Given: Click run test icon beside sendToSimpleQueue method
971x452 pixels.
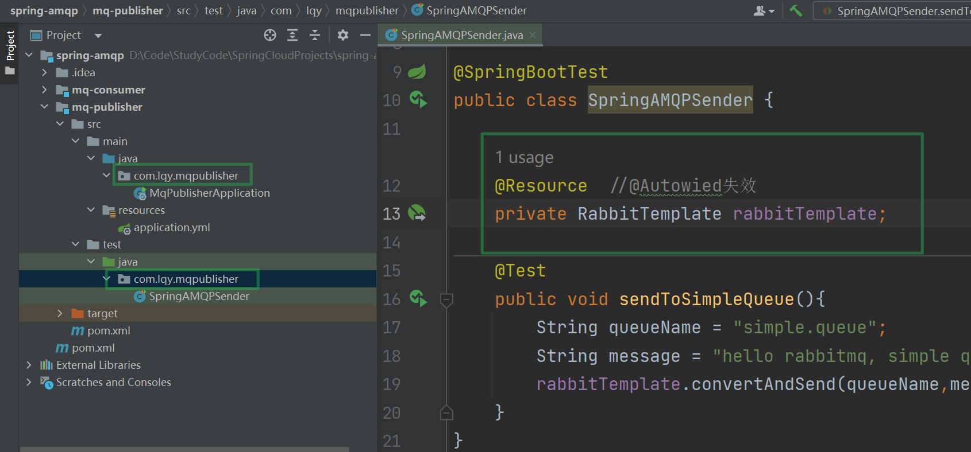Looking at the screenshot, I should [418, 298].
